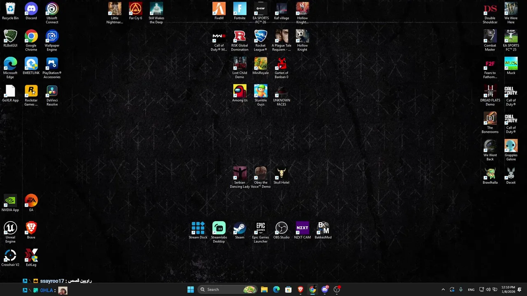Select the FiveM desktop shortcut
Viewport: 527px width, 296px height.
click(219, 12)
